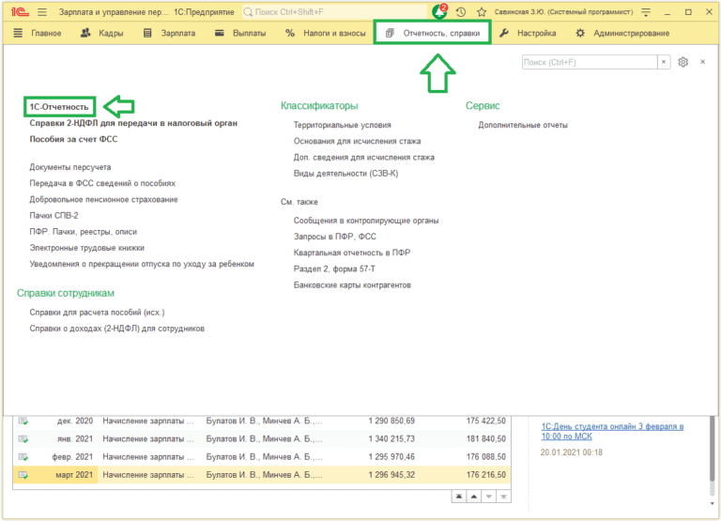Open Сообщения в контролирующие органы
The height and width of the screenshot is (521, 721).
366,221
